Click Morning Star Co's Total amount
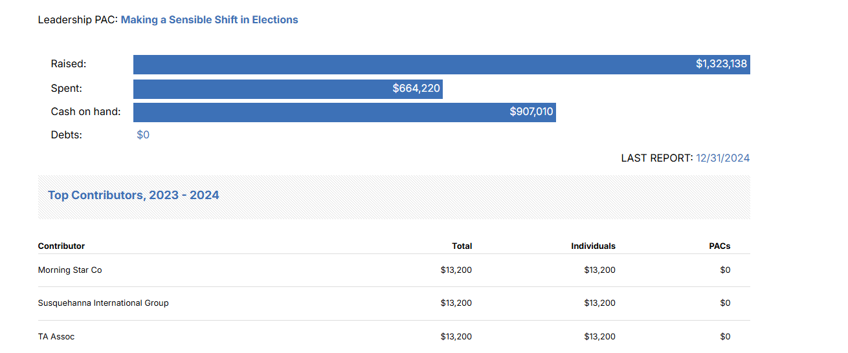The image size is (848, 353). [x=456, y=270]
